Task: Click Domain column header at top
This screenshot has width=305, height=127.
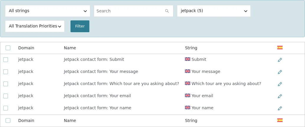Action: 26,48
